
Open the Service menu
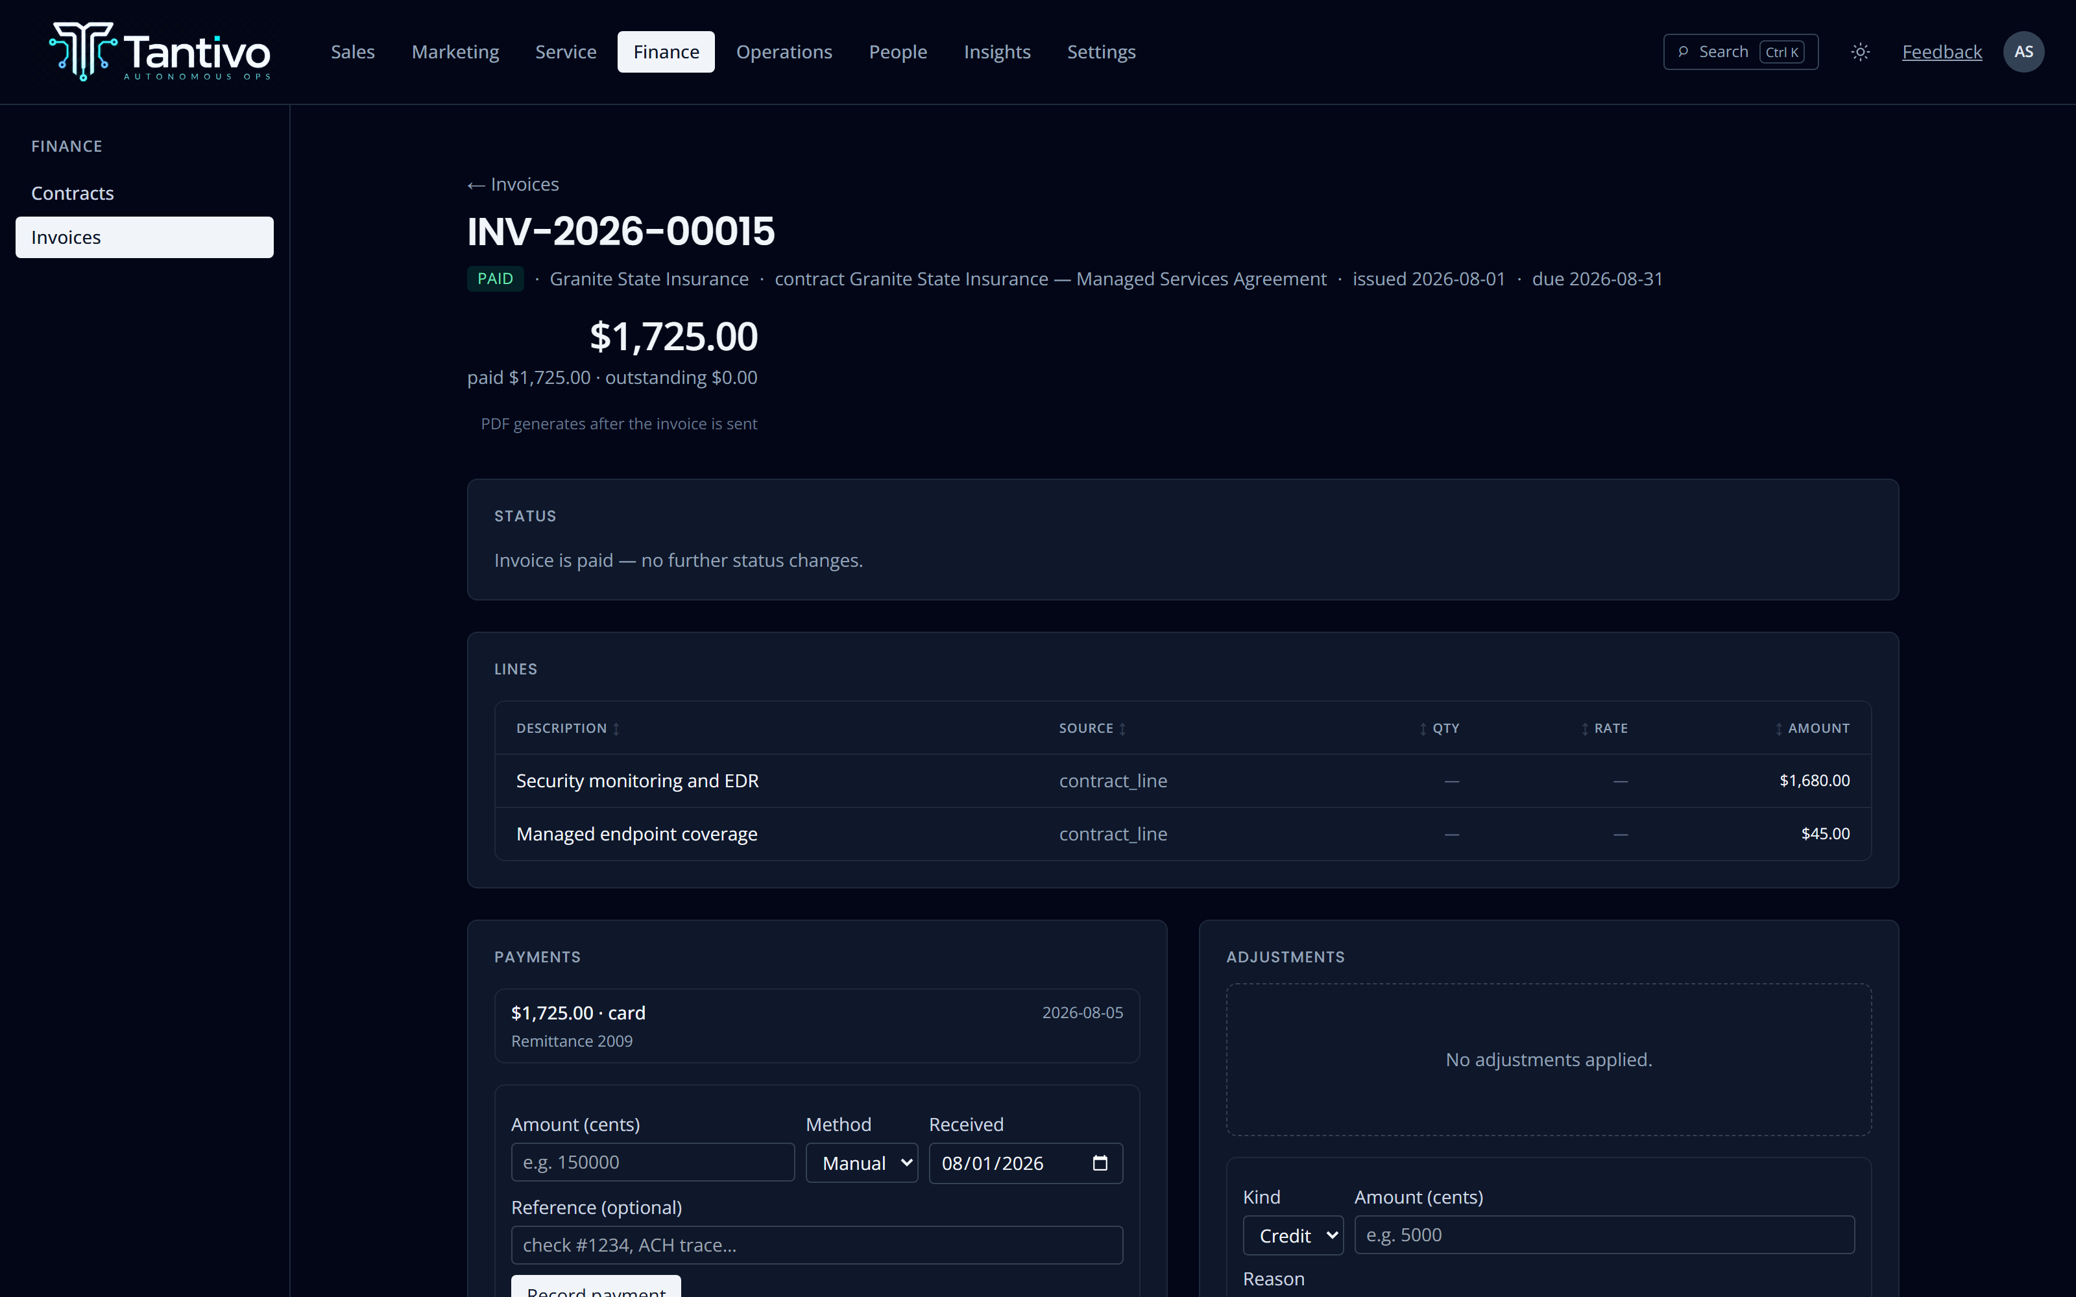tap(565, 53)
